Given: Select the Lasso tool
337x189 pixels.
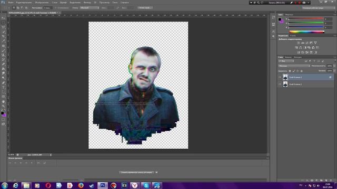Looking at the screenshot, I should pos(3,27).
